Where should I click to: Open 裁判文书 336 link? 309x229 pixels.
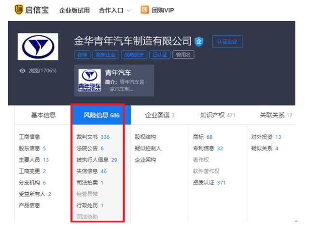click(x=93, y=137)
